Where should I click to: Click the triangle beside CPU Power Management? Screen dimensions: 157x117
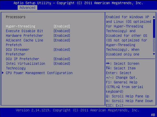pyautogui.click(x=3, y=73)
